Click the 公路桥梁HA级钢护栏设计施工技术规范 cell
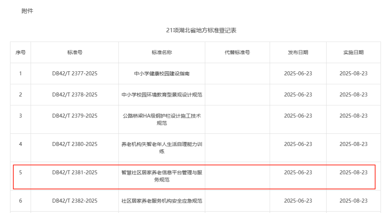 [x=161, y=119]
